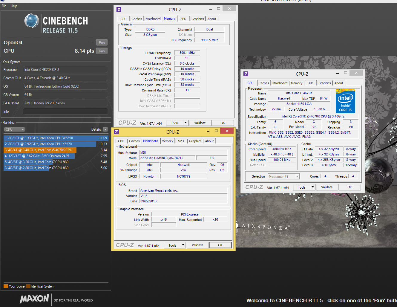Switch to CPU tab in Memory window

tap(123, 19)
